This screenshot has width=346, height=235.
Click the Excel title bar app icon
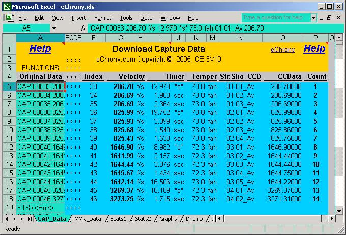pos(7,7)
